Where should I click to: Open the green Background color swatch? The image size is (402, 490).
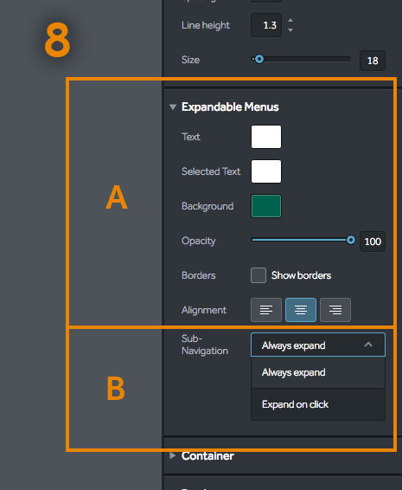[x=266, y=206]
